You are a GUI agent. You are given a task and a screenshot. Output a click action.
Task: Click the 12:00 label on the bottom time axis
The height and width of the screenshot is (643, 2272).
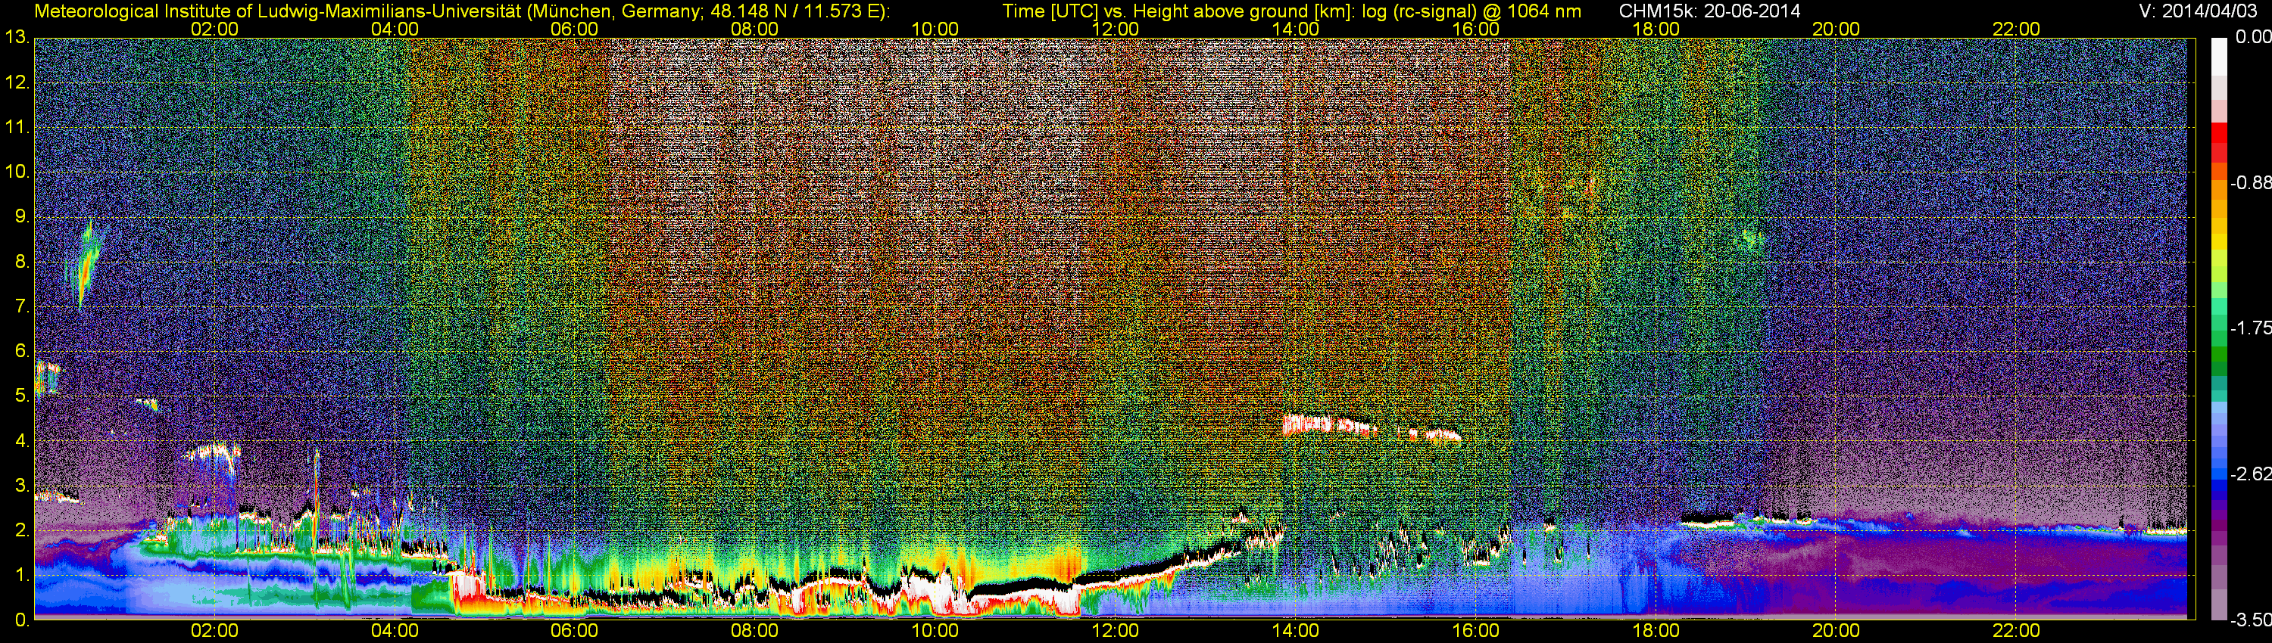coord(1115,631)
